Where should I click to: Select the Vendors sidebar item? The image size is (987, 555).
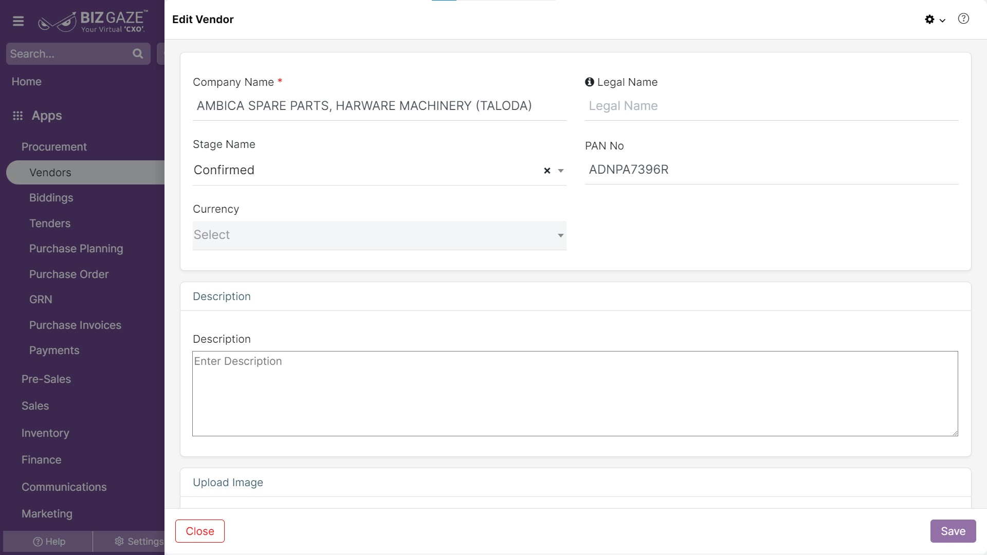[x=50, y=173]
